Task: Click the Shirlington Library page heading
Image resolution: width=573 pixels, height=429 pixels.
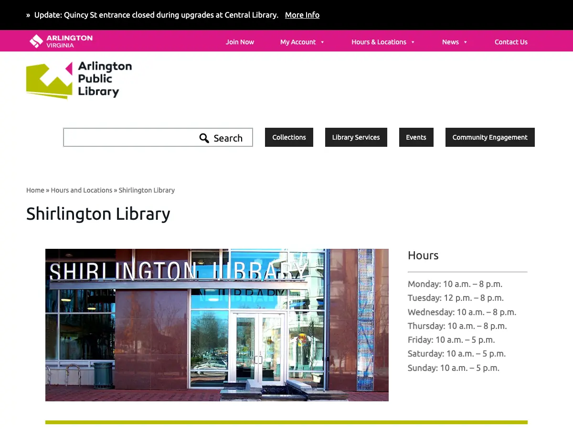Action: coord(98,214)
